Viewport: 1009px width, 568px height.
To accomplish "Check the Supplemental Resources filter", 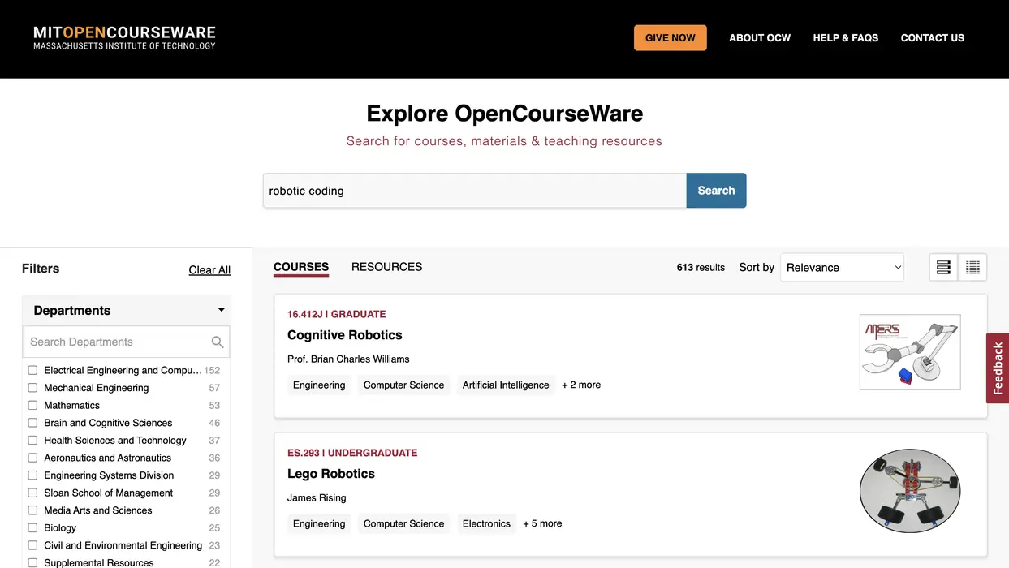I will (x=32, y=563).
